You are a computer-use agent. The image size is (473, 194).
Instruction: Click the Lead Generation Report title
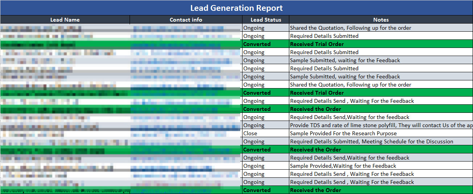[236, 8]
